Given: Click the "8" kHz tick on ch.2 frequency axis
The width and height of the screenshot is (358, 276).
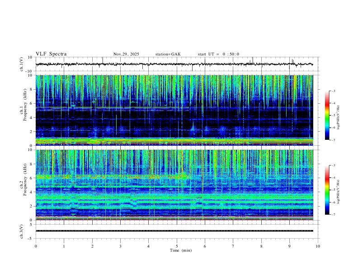Looking at the screenshot, I should tap(31, 164).
